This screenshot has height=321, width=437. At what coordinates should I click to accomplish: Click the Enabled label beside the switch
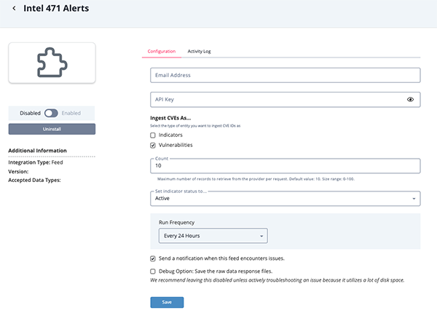coord(71,113)
